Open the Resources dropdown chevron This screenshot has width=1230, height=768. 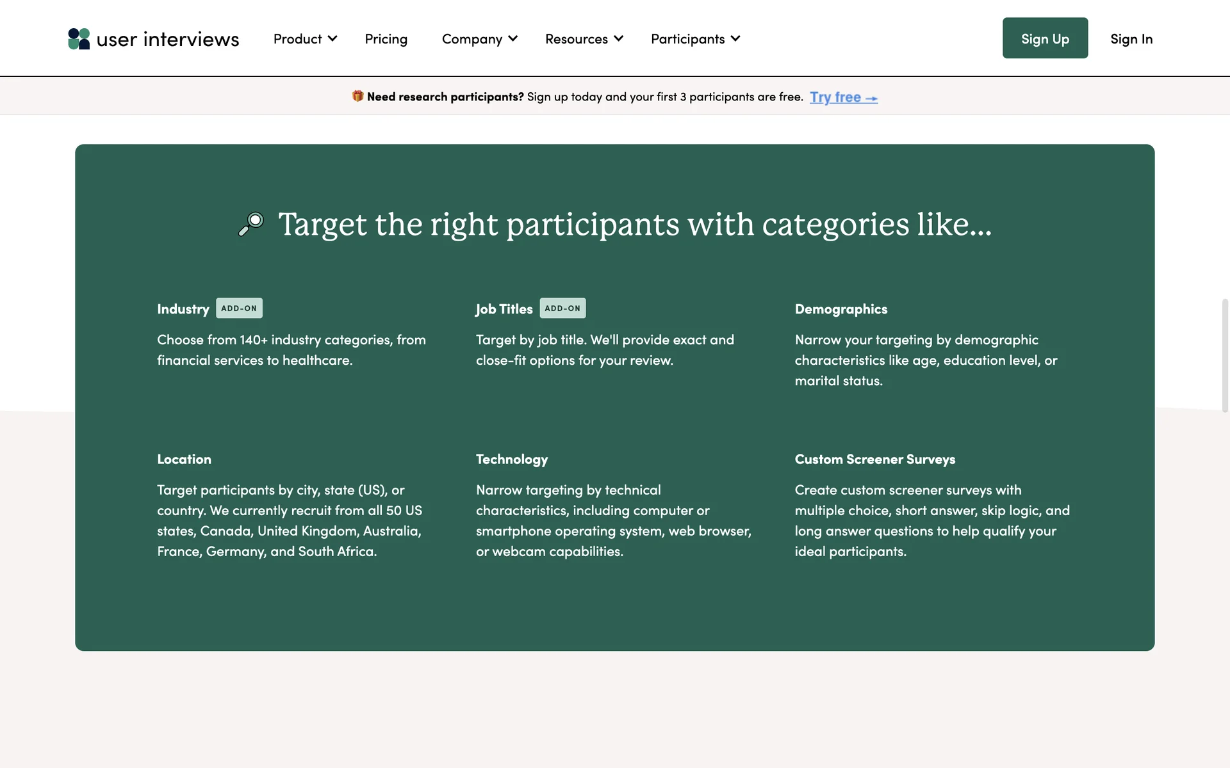(x=618, y=38)
